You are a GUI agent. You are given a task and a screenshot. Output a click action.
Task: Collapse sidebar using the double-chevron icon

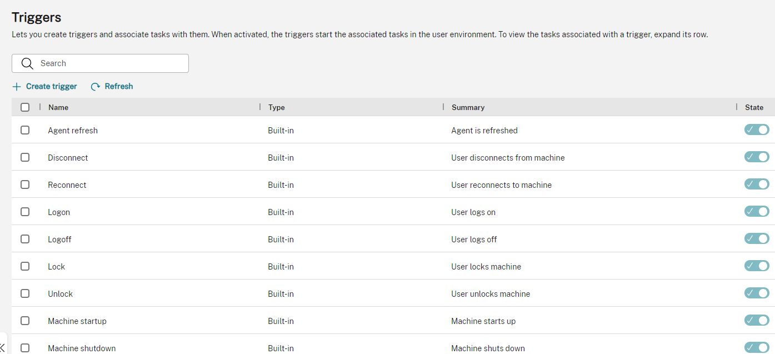[3, 348]
